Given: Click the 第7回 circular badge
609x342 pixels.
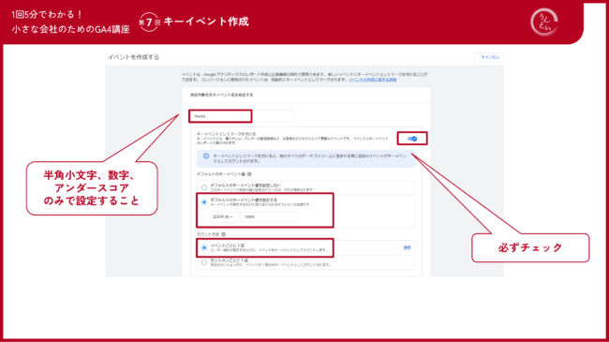Looking at the screenshot, I should pos(150,22).
